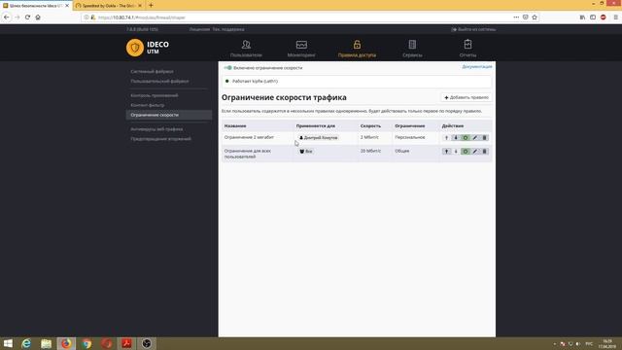Click 'Выйти из системы' logout link

click(473, 29)
